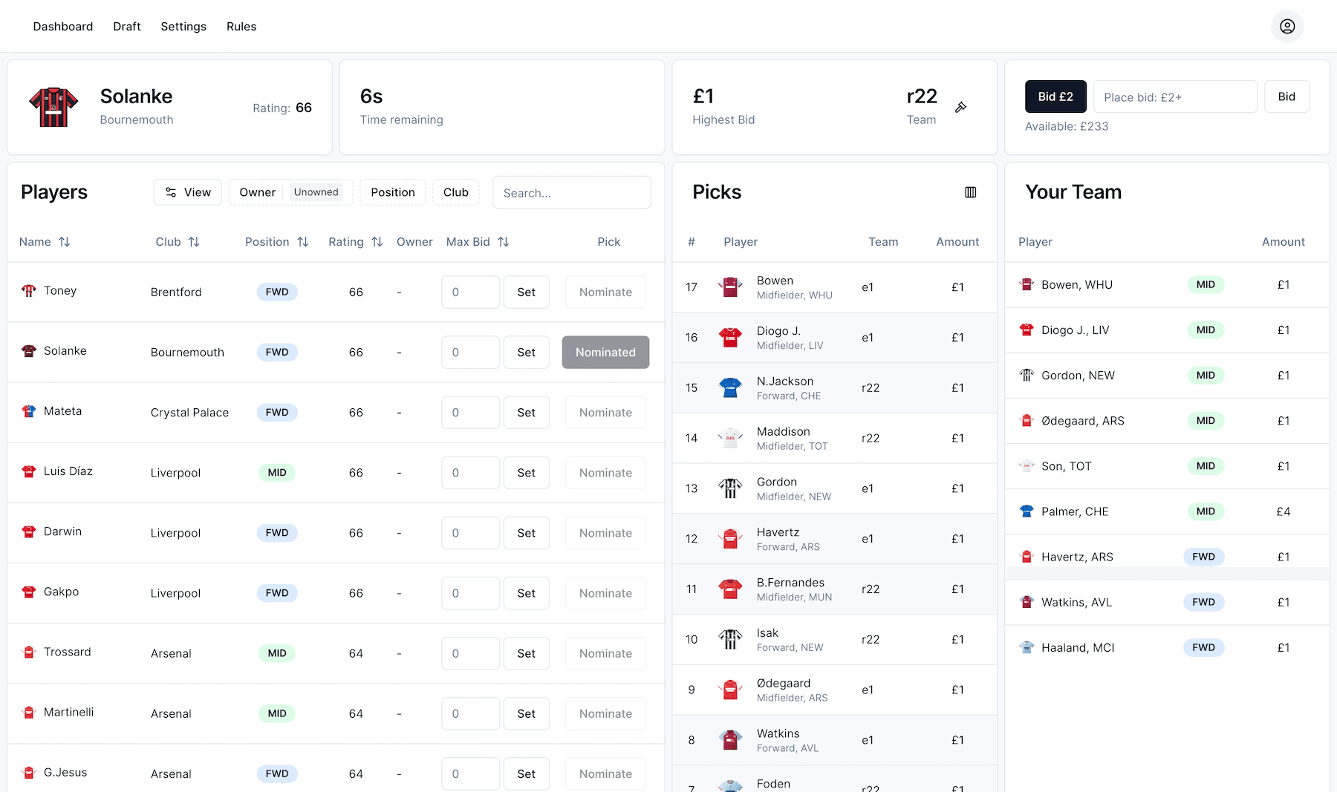Click the gavel icon beside team r22
Viewport: 1337px width, 792px height.
[961, 108]
